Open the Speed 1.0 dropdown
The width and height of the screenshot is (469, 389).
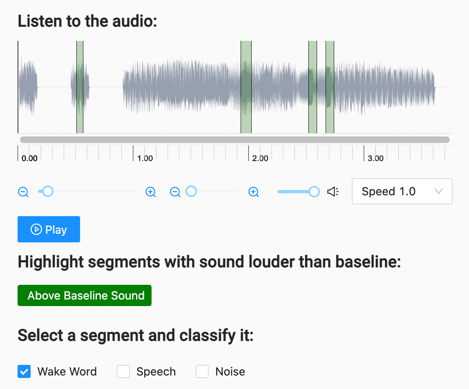(x=402, y=191)
